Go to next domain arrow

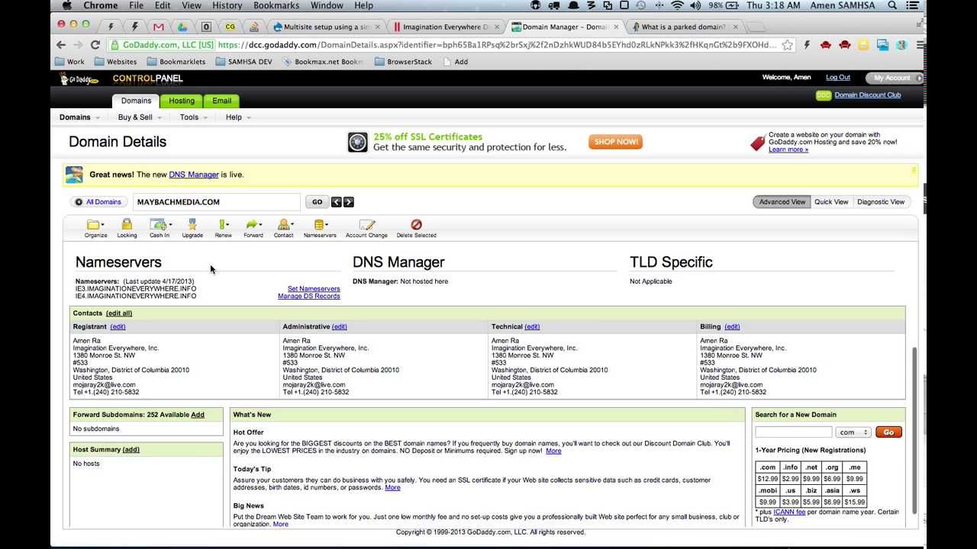click(x=348, y=202)
